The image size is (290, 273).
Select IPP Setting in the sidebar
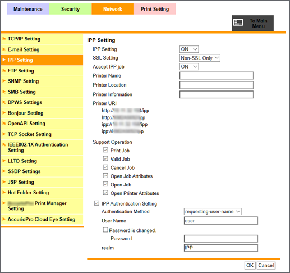tap(42, 60)
